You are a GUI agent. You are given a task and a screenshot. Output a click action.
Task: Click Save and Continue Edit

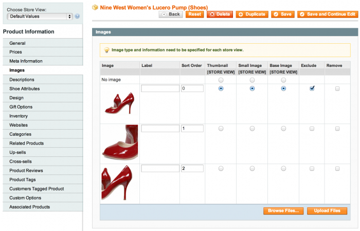point(328,14)
